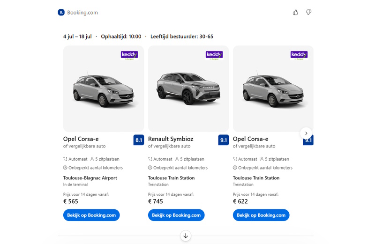The image size is (375, 244).
Task: Click the Automaat gearbox icon on the €565 card
Action: click(x=65, y=159)
